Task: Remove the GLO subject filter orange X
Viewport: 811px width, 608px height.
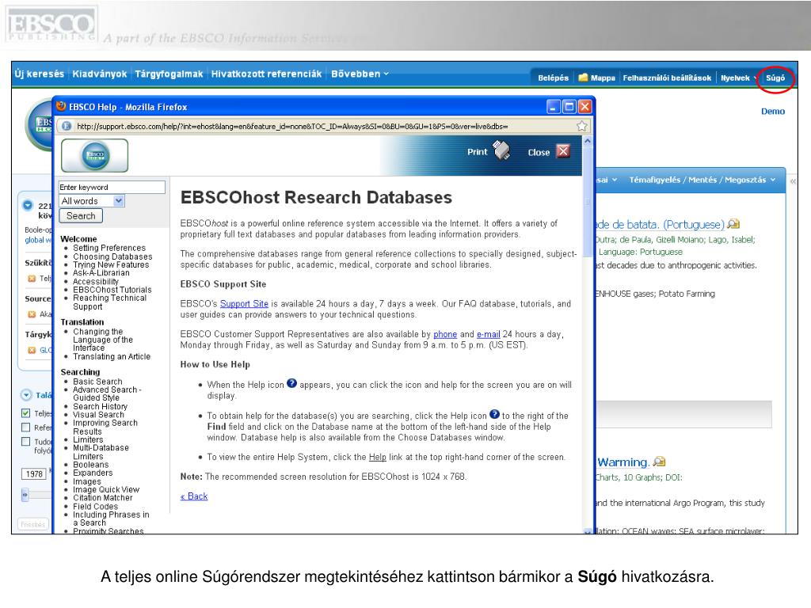Action: [x=32, y=350]
